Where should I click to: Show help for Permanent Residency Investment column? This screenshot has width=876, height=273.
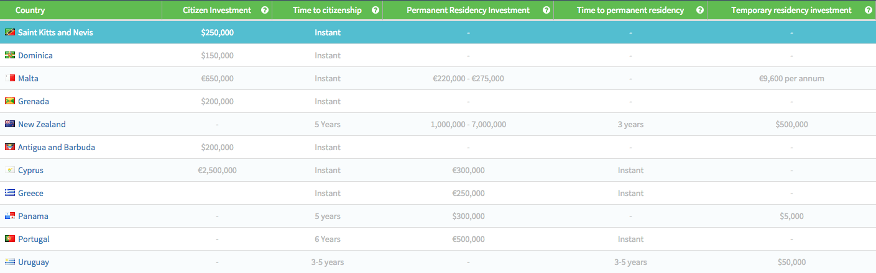(546, 10)
